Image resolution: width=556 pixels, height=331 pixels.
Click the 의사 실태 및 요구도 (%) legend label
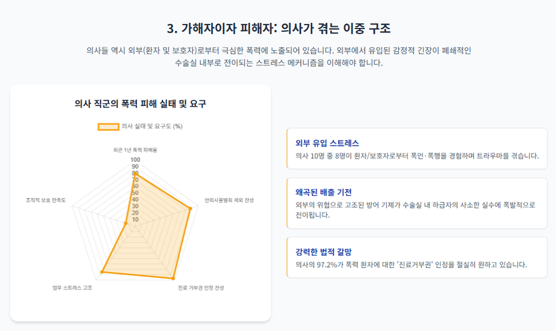[x=152, y=126]
